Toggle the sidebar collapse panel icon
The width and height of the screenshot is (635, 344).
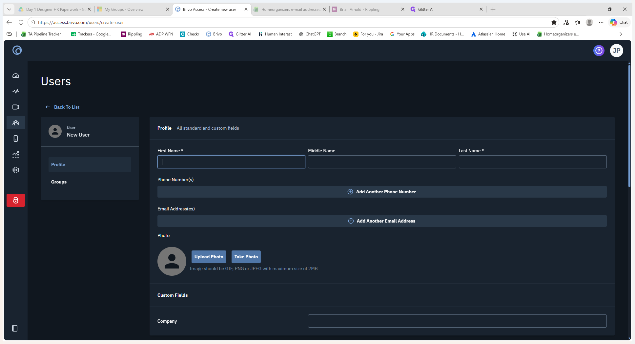click(x=15, y=328)
